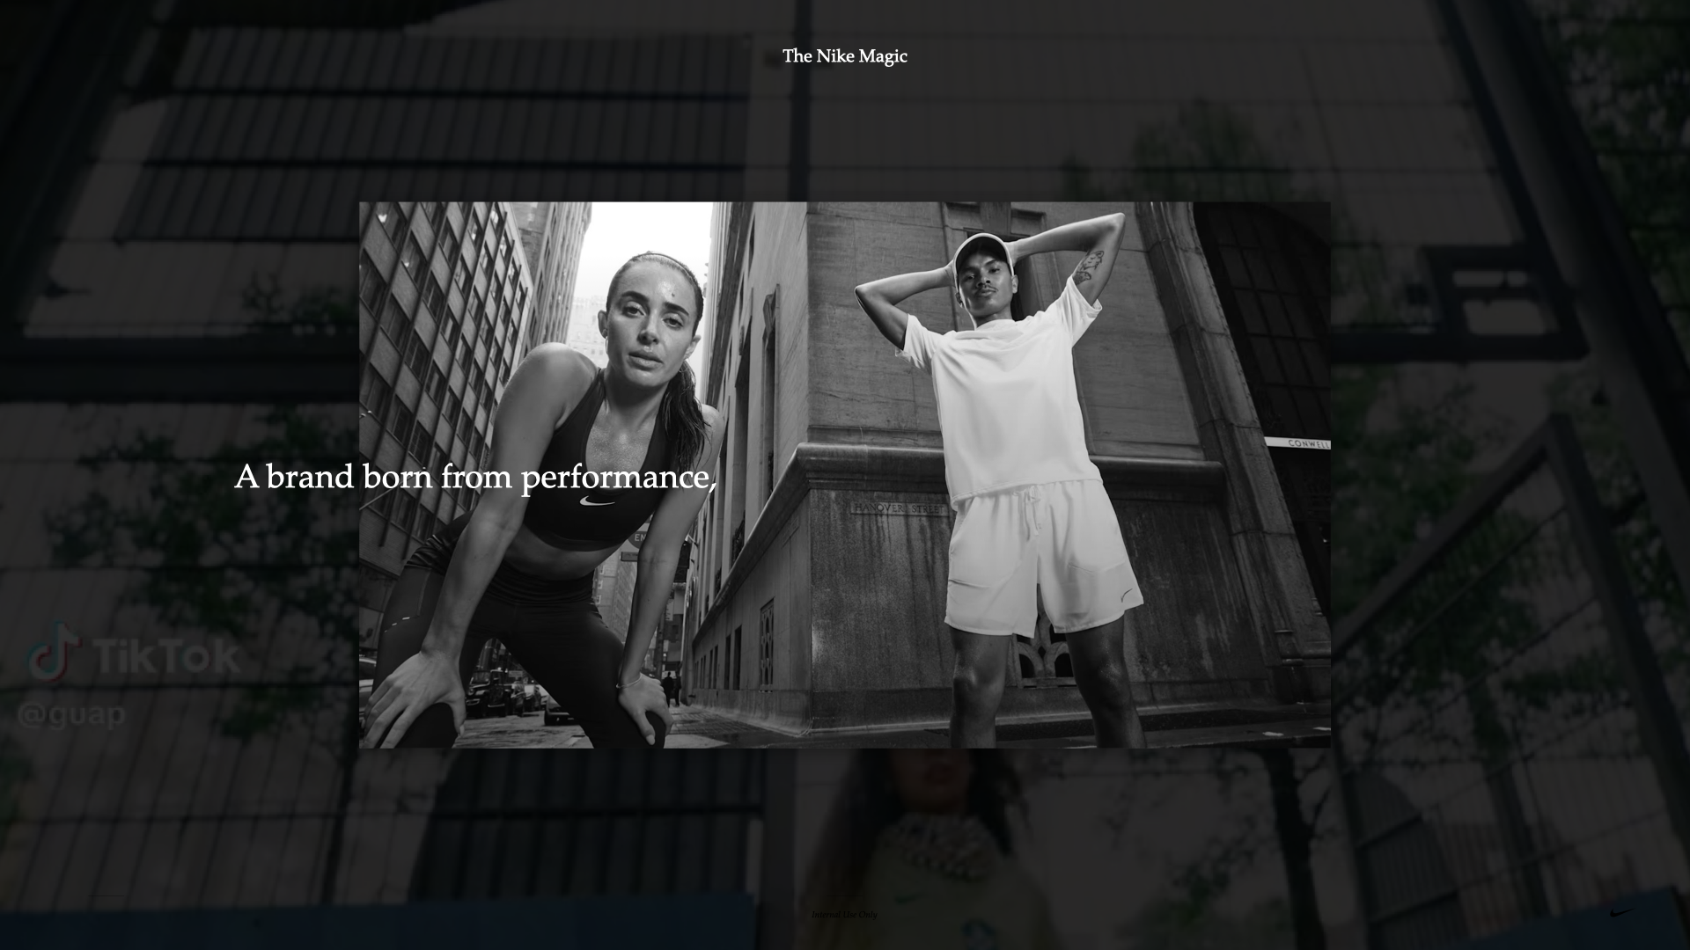The height and width of the screenshot is (950, 1690).
Task: Click the black-and-white runners photo
Action: [844, 475]
